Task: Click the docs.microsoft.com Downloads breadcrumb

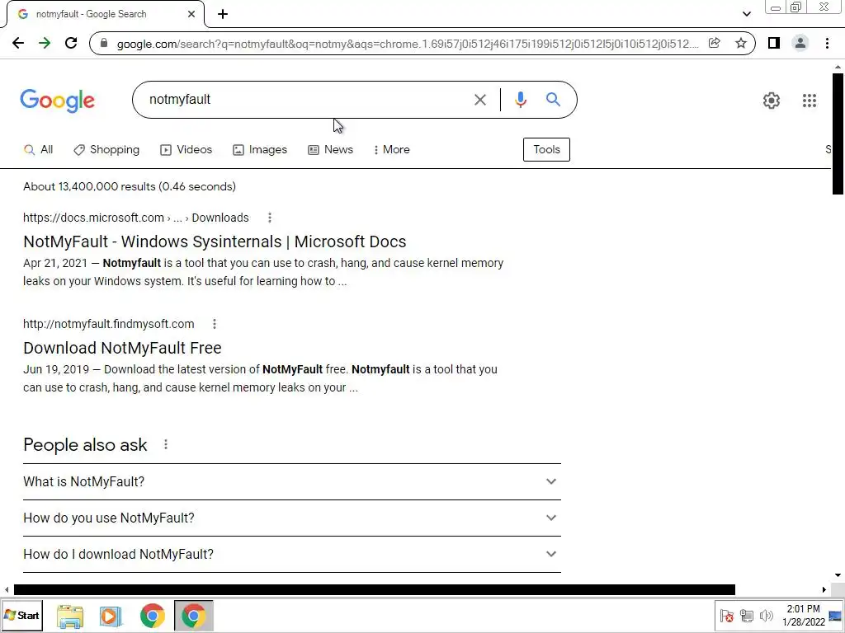Action: (220, 218)
